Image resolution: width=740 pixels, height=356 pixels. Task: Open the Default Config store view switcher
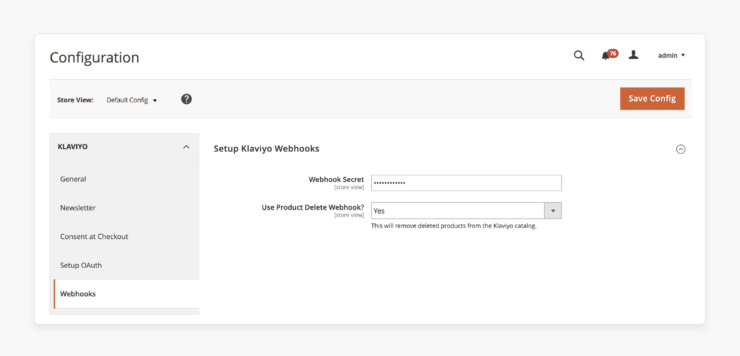[132, 100]
